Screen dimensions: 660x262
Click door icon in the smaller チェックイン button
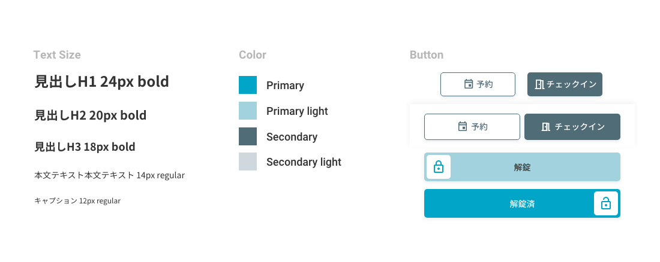539,84
